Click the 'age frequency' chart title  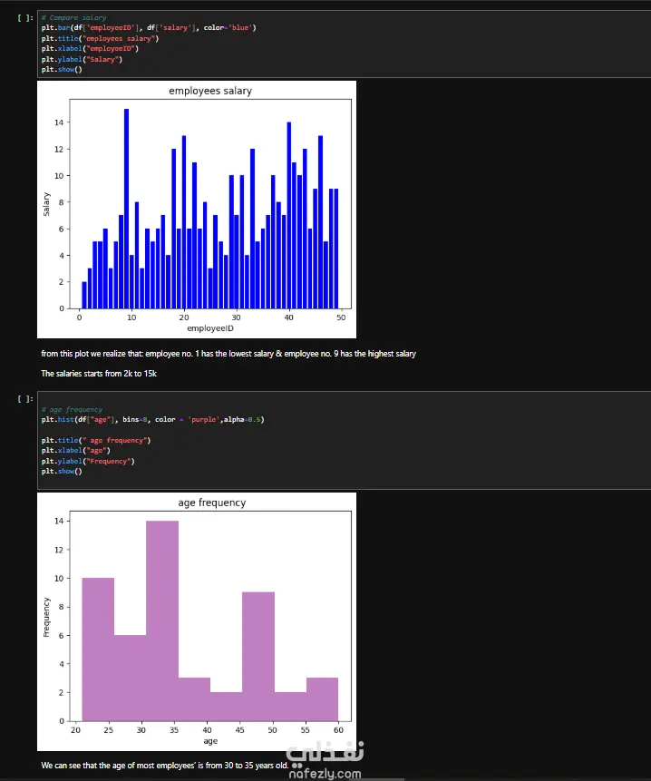point(212,503)
